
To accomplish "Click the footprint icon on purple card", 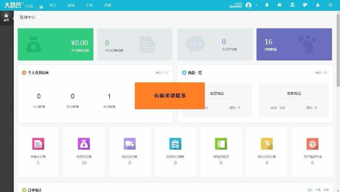I will pyautogui.click(x=307, y=44).
